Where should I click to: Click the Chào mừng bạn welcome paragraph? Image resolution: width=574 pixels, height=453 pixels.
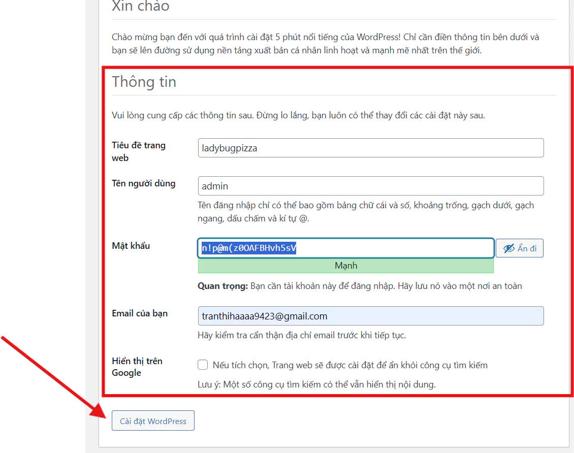tap(326, 44)
